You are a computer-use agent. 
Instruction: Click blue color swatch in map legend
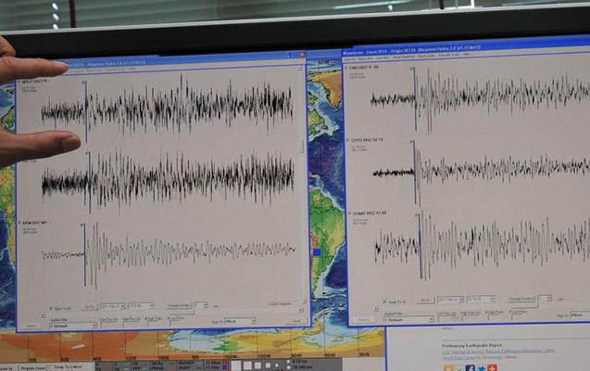pyautogui.click(x=225, y=367)
